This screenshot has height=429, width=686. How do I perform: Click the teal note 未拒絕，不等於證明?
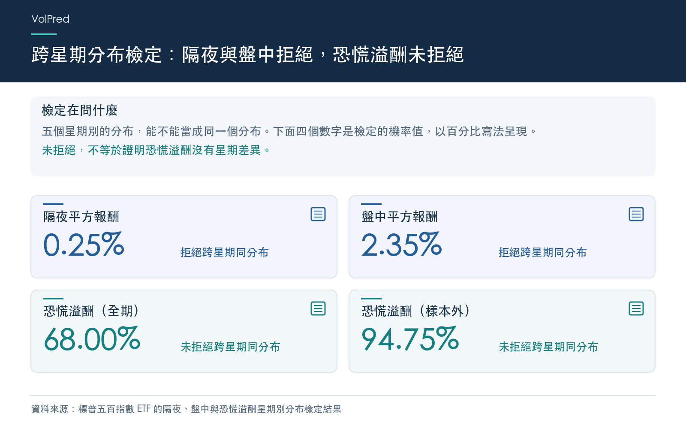click(x=156, y=150)
